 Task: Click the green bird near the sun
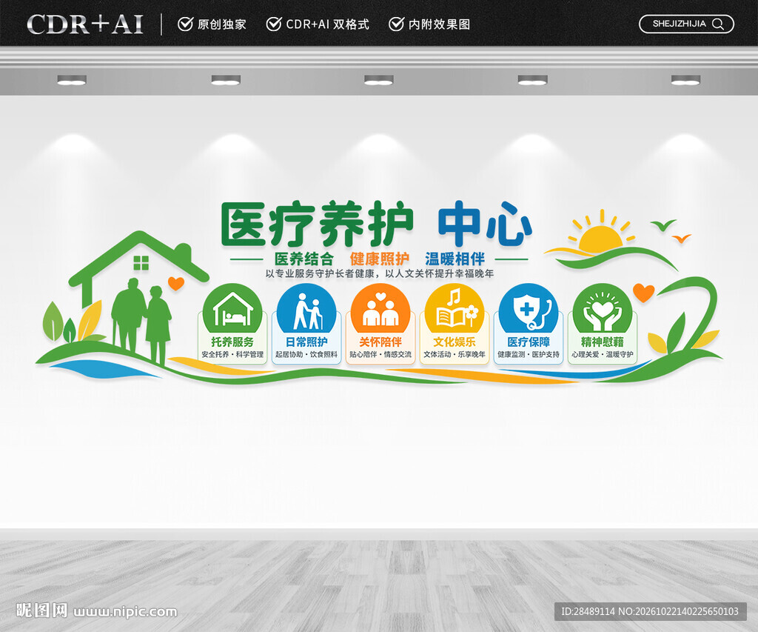pyautogui.click(x=663, y=225)
